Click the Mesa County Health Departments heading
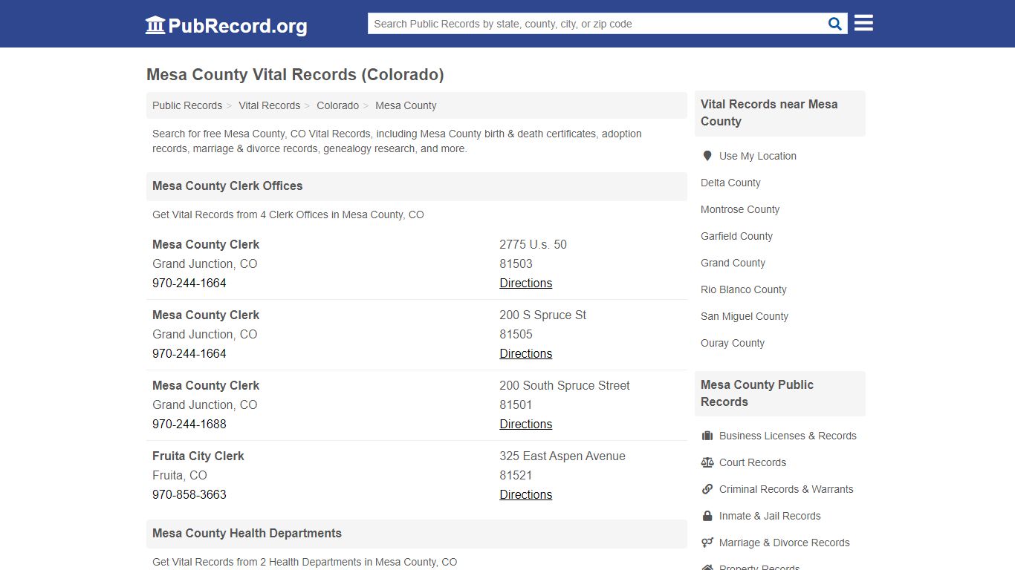1015x570 pixels. click(x=247, y=533)
